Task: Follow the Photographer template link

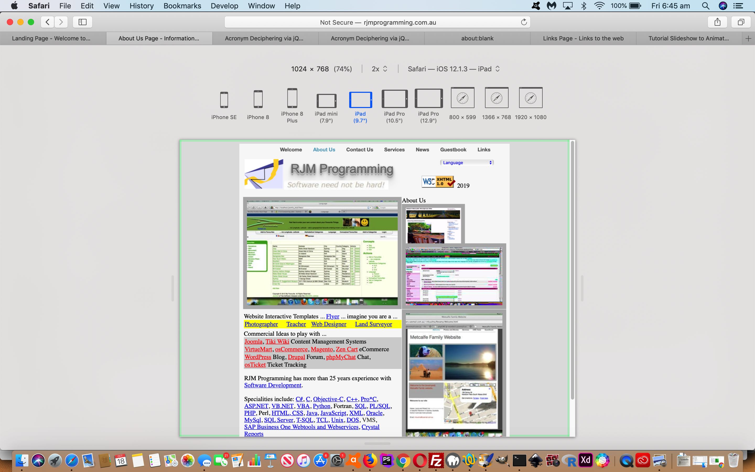Action: tap(261, 324)
